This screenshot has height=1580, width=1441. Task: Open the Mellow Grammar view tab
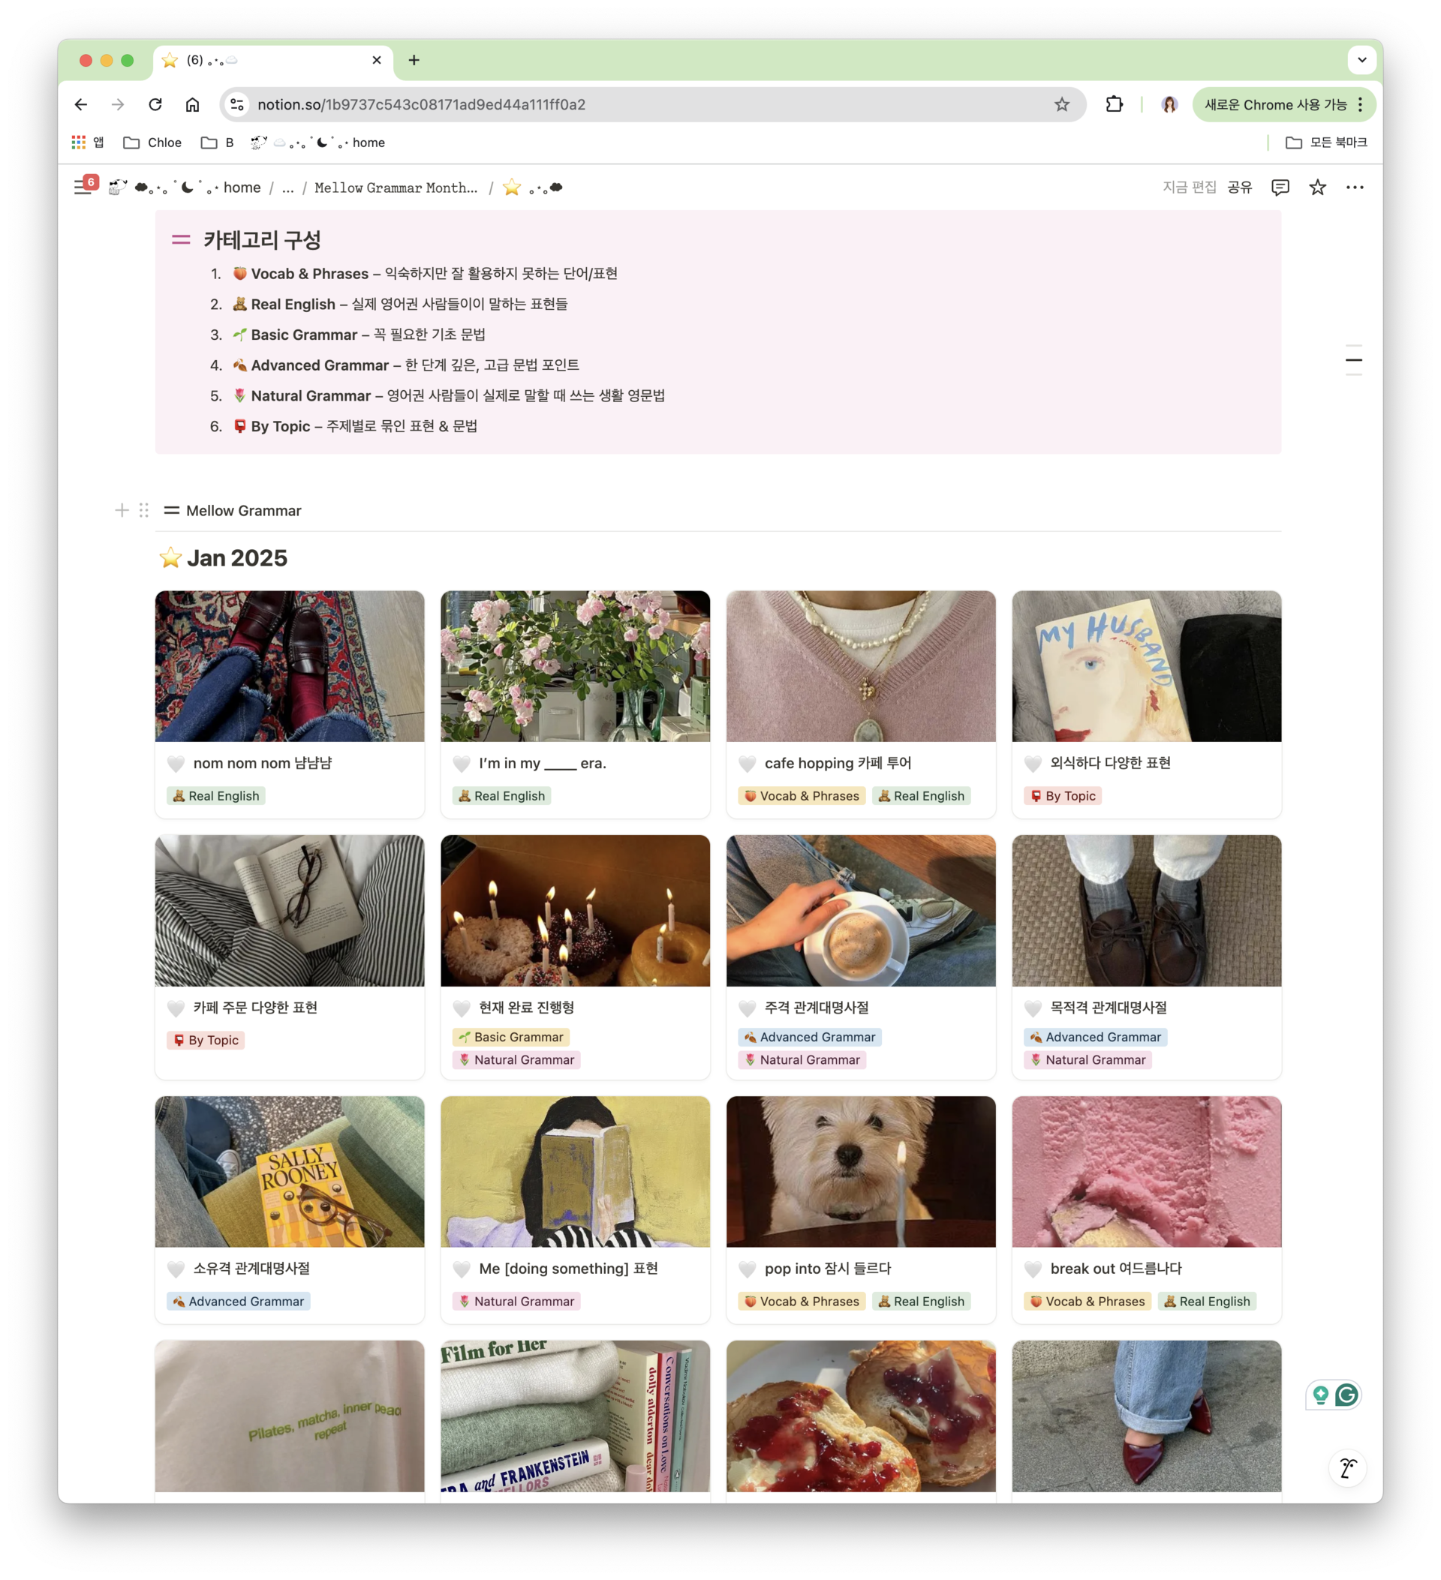(233, 510)
